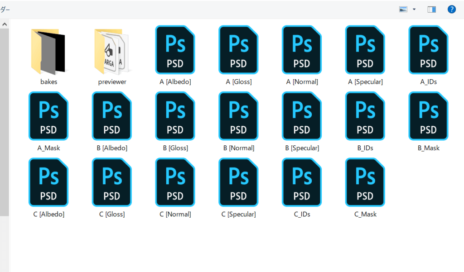This screenshot has width=464, height=272.
Task: Click the 'C_IDs' file name text
Action: 302,215
